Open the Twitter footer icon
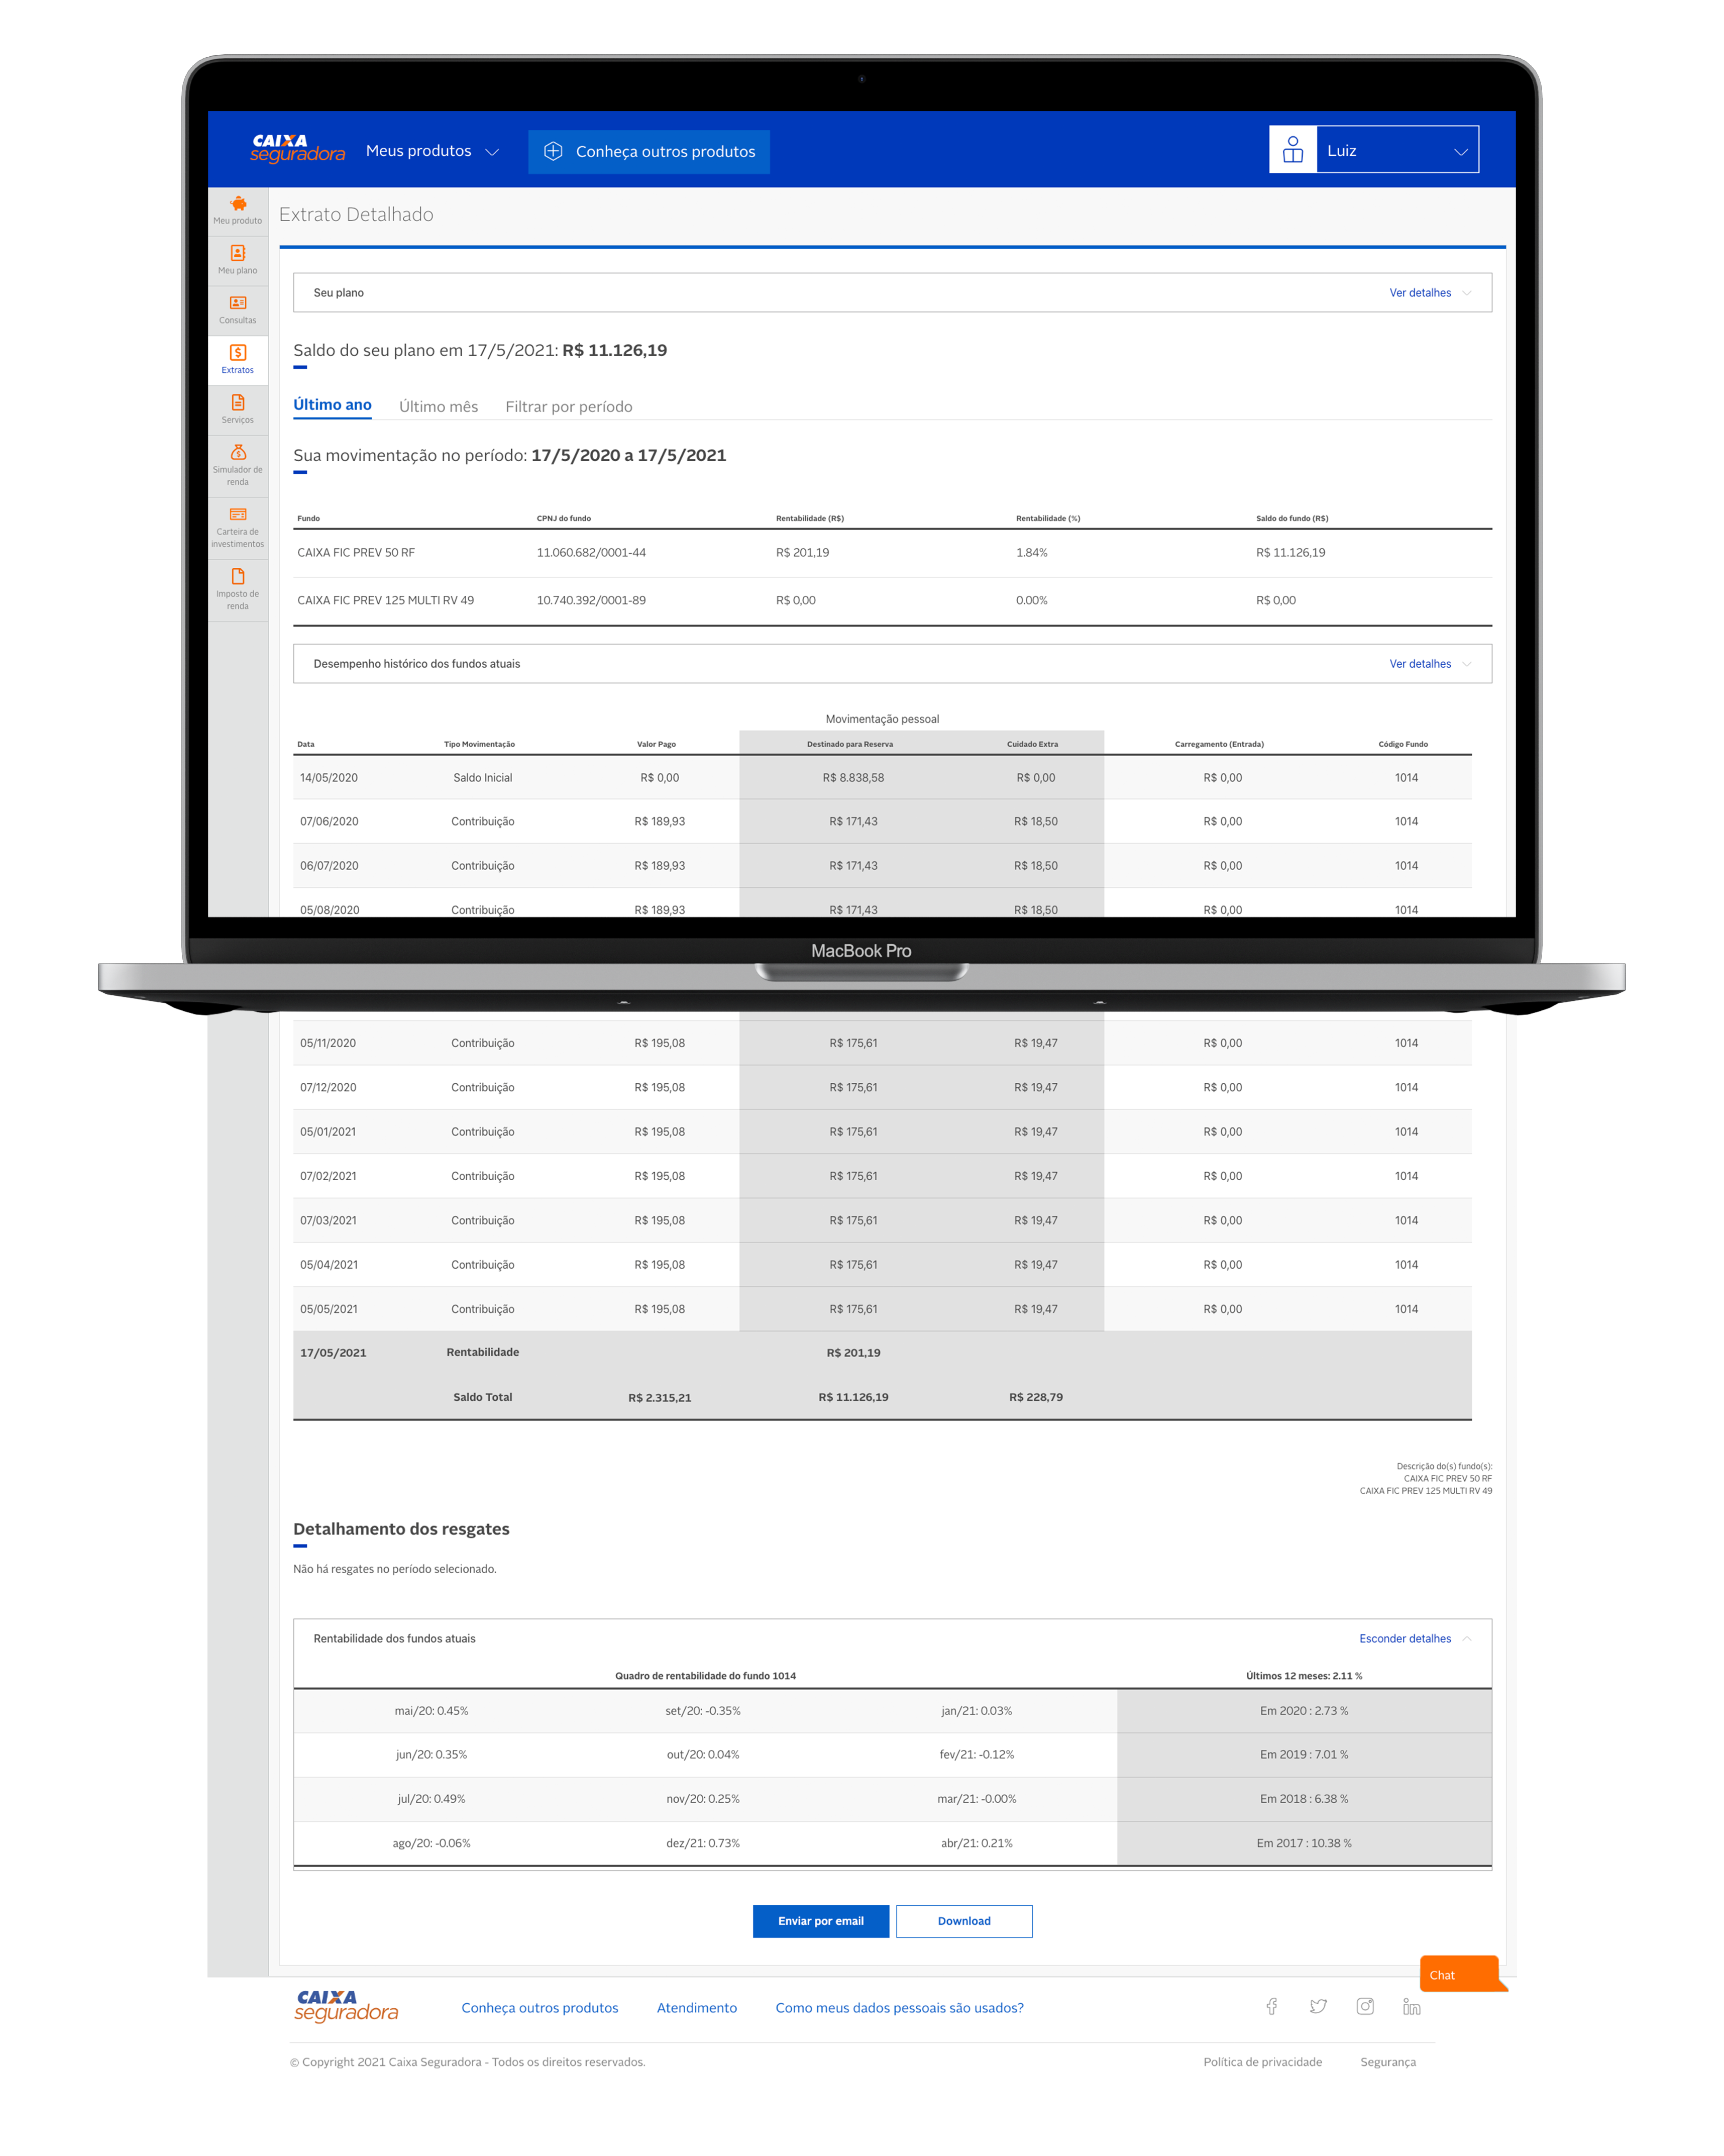Image resolution: width=1724 pixels, height=2156 pixels. tap(1319, 2006)
